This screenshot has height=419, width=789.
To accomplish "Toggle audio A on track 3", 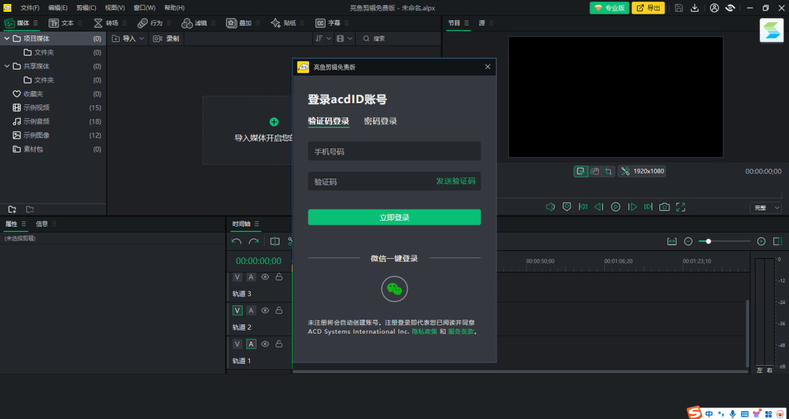I will click(x=251, y=277).
